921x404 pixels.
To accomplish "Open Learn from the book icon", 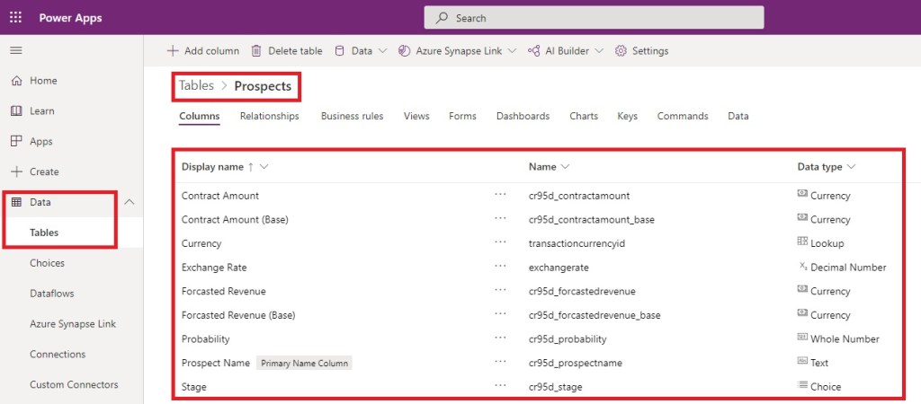I will (x=16, y=111).
